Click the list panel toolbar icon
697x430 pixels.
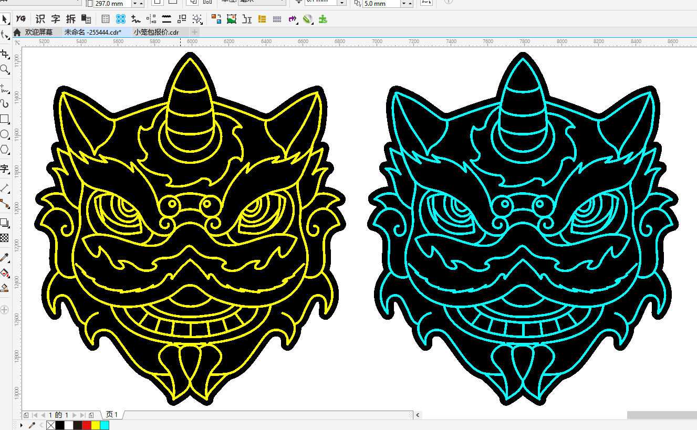click(x=106, y=19)
